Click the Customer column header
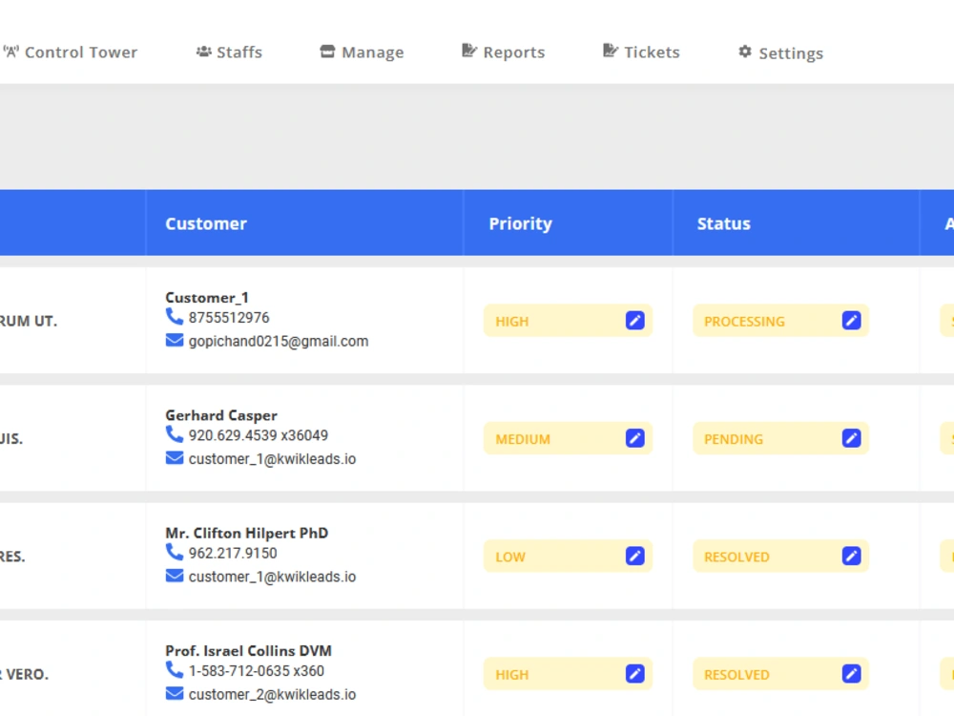The width and height of the screenshot is (954, 716). (x=206, y=223)
